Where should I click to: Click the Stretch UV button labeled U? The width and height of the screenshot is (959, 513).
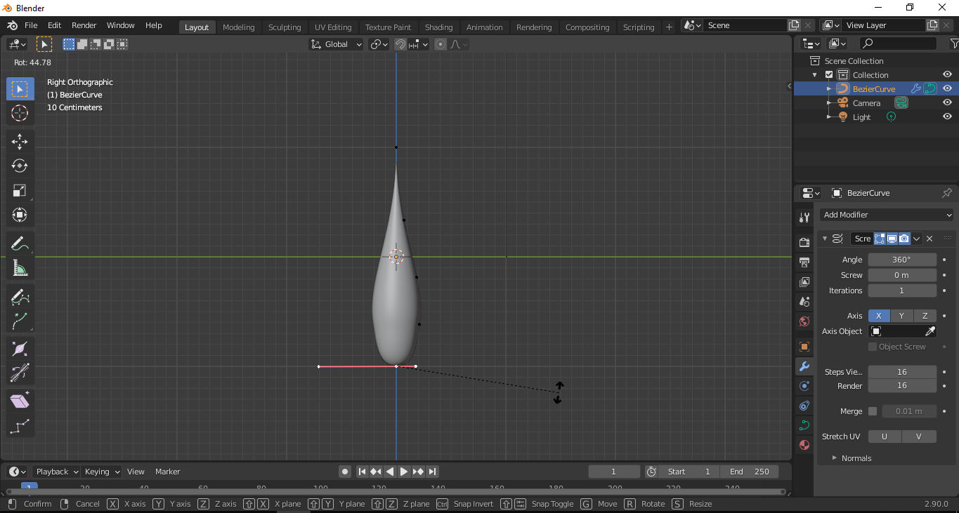[x=884, y=436]
